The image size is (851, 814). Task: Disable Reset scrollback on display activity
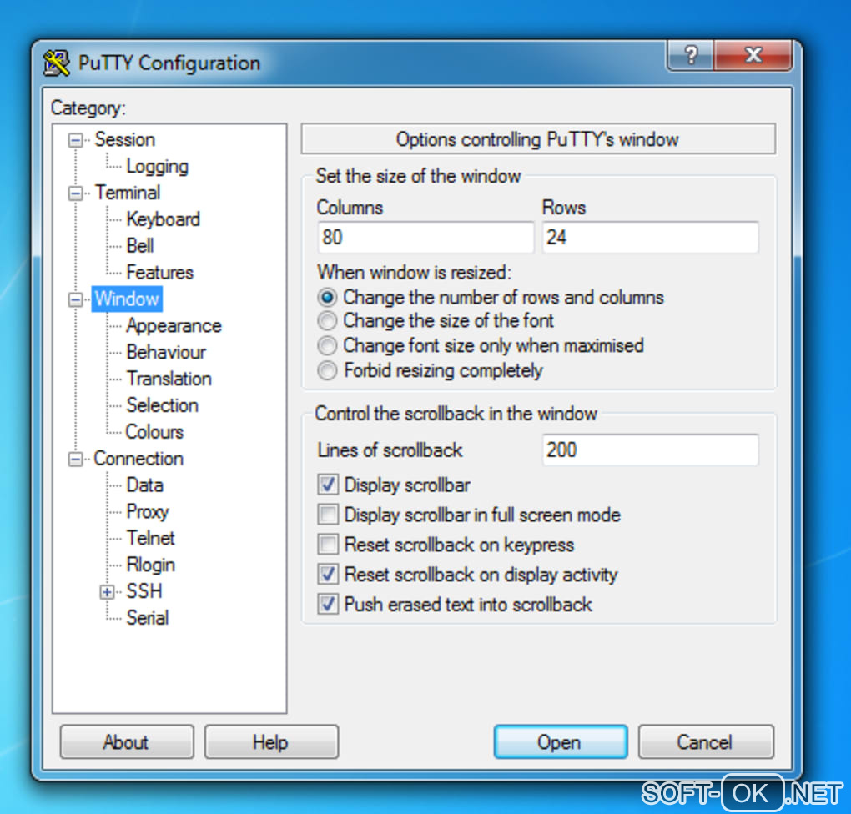328,574
